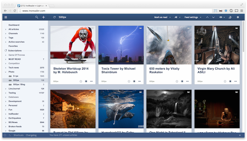Screen dimensions: 247x141
Task: Open the Shortcuts link in footer
Action: 19,135
